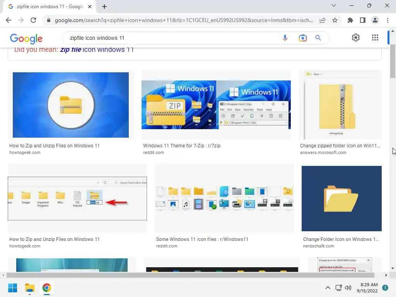Open Chrome's three-dot menu

(x=387, y=20)
